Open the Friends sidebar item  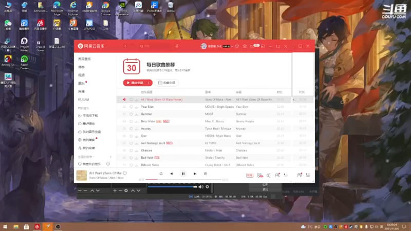click(81, 83)
